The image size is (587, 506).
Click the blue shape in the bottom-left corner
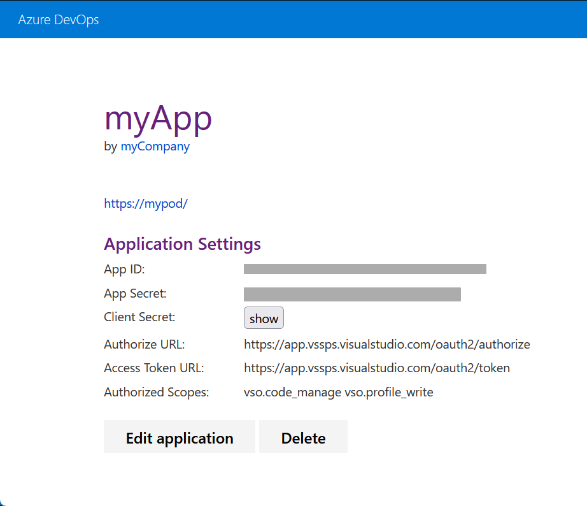pos(4,502)
